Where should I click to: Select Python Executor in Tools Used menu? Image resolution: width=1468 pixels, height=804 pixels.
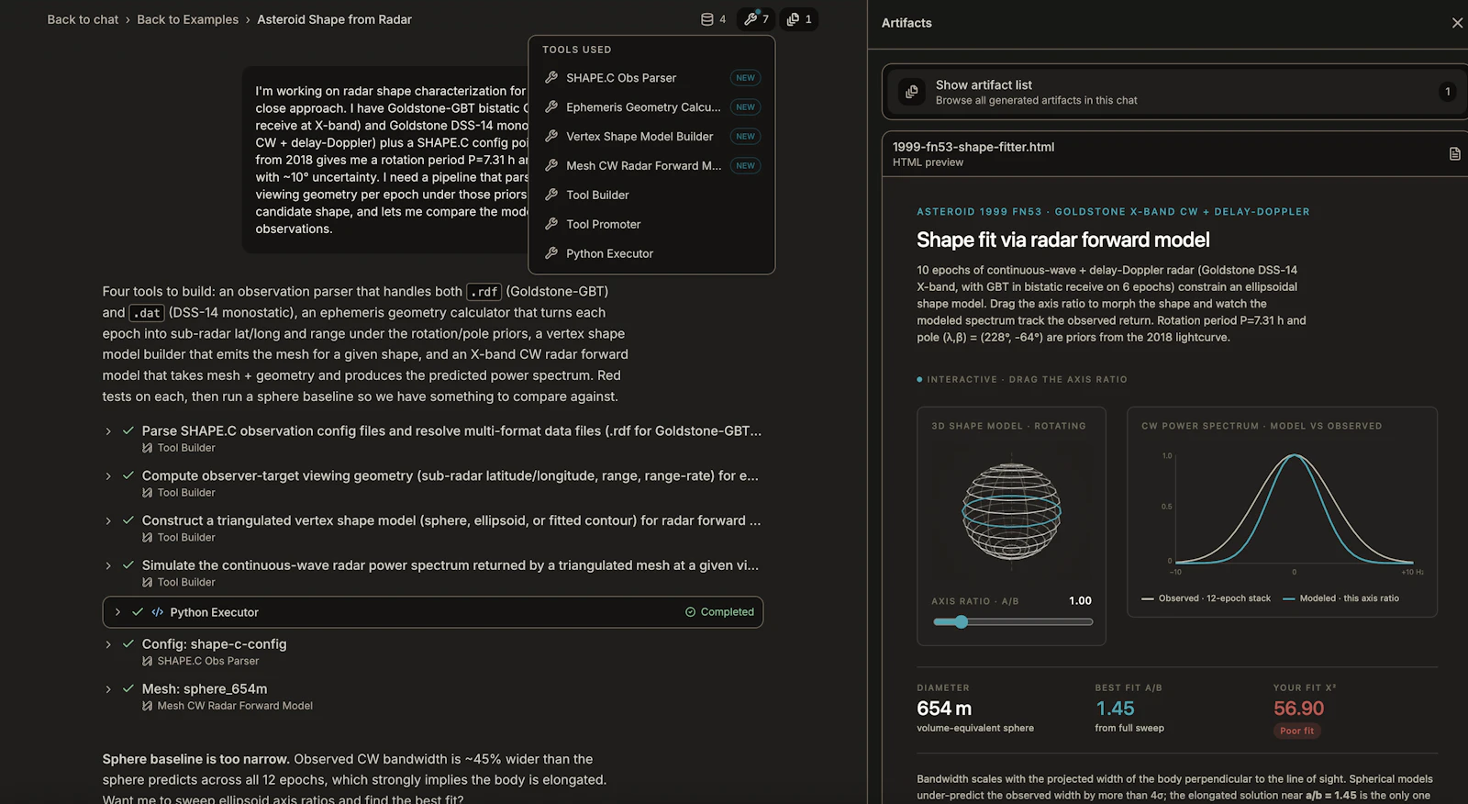[651, 254]
